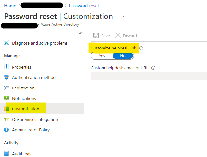Open On-premises integration settings
The width and height of the screenshot is (207, 157).
tap(35, 119)
